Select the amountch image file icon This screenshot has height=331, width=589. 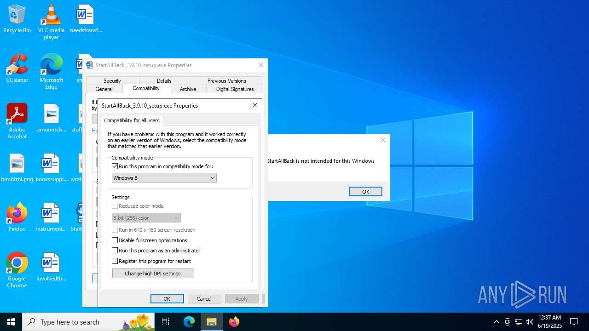[51, 119]
